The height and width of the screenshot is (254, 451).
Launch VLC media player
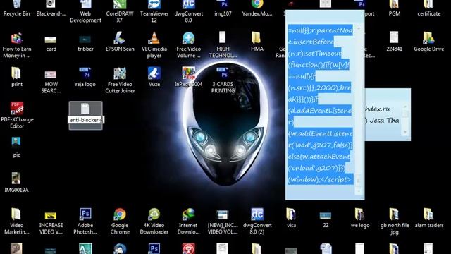(154, 45)
